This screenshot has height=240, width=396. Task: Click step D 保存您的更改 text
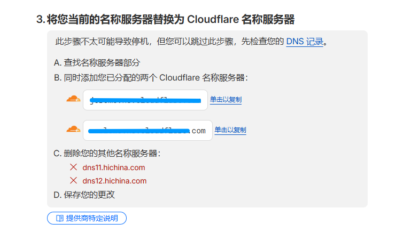point(84,195)
